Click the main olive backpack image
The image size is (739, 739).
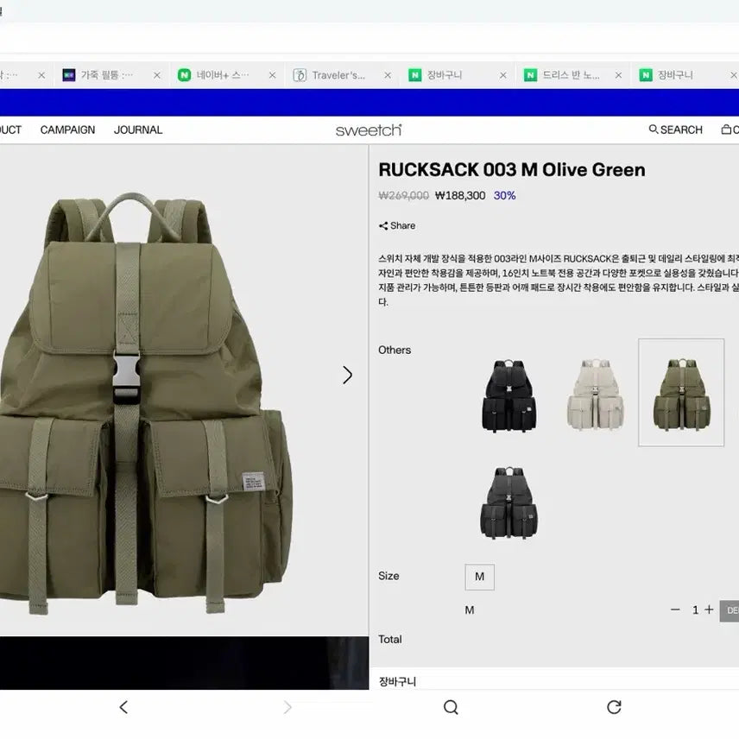146,403
